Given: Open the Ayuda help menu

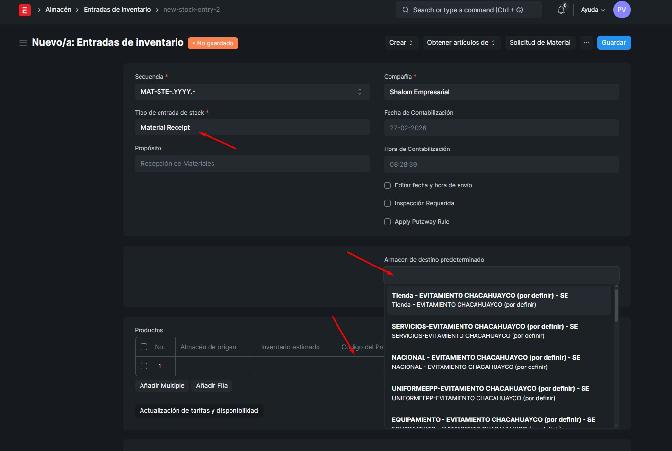Looking at the screenshot, I should (x=592, y=10).
